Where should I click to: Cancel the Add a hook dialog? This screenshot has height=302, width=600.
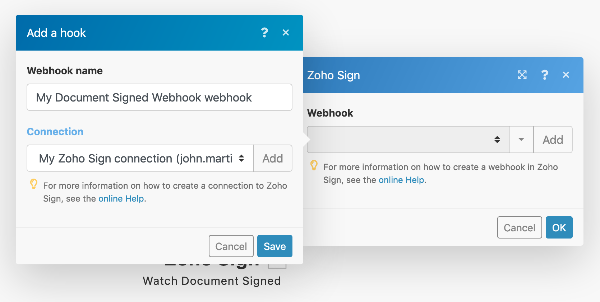[x=231, y=246]
